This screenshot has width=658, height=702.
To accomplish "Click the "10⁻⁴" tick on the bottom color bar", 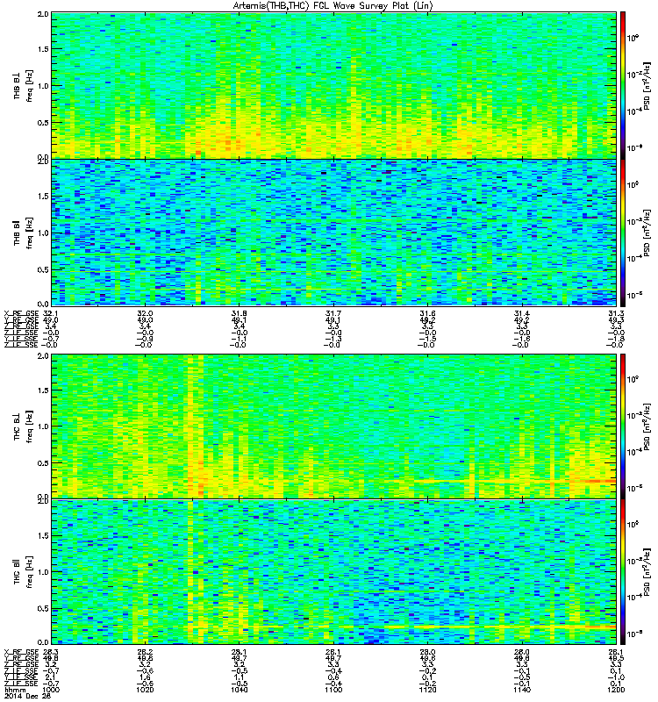I will tap(634, 597).
